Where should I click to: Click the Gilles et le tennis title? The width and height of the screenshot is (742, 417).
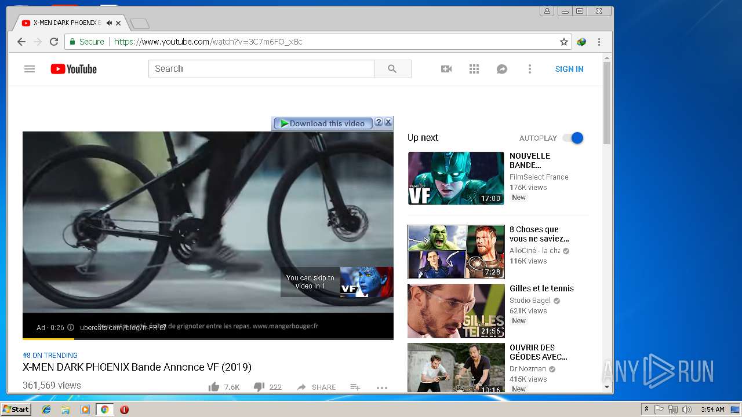pos(541,288)
